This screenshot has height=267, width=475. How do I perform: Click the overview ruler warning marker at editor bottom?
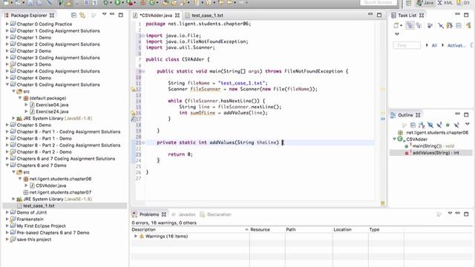pyautogui.click(x=383, y=203)
